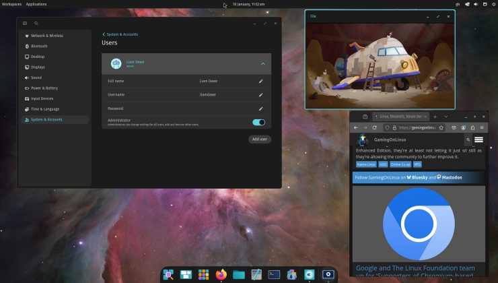
Task: Toggle the Administrator switch off
Action: click(x=258, y=122)
